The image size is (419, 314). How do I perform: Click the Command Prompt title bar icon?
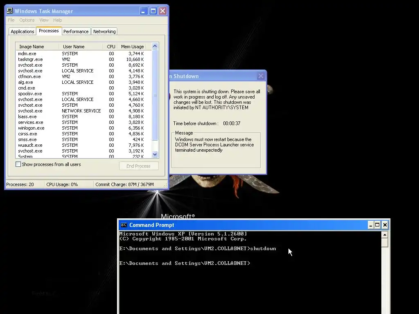[x=124, y=225]
